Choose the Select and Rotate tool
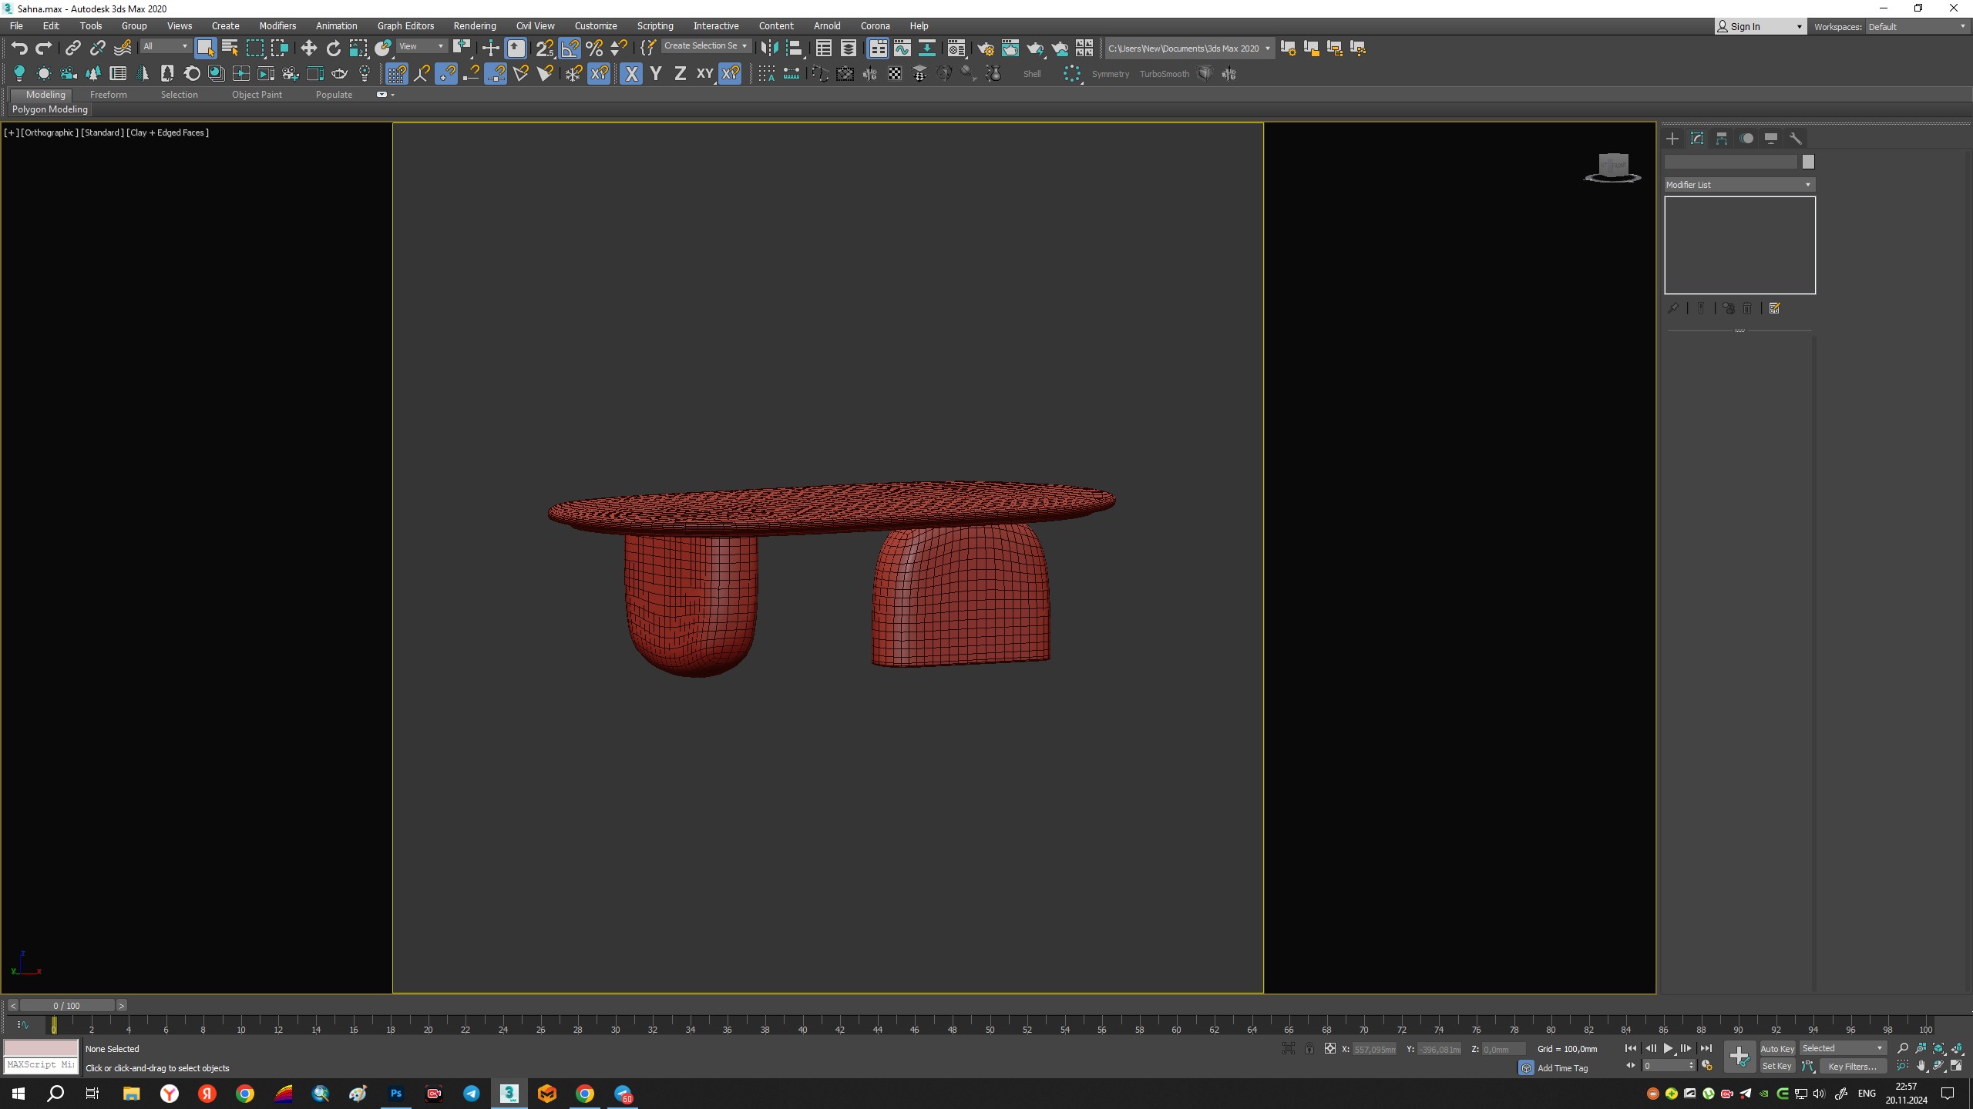The image size is (1973, 1109). (333, 49)
